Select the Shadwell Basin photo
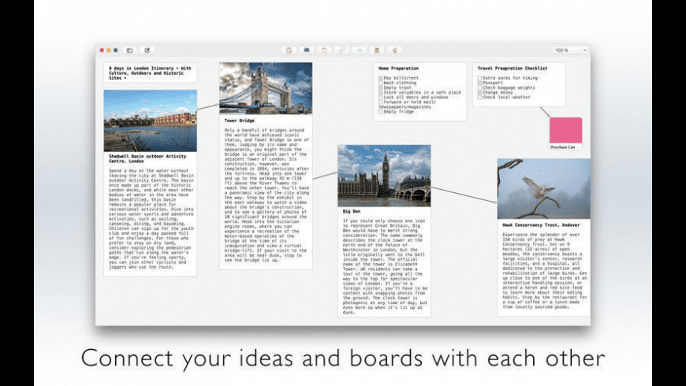This screenshot has height=386, width=686. click(151, 121)
